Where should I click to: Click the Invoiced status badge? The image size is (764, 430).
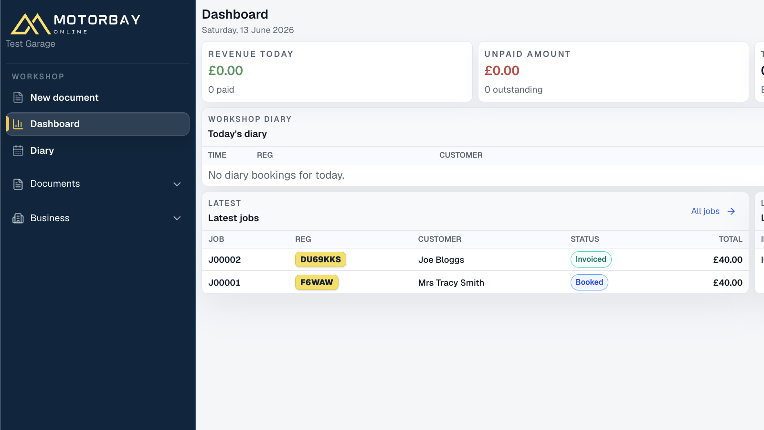[x=591, y=259]
